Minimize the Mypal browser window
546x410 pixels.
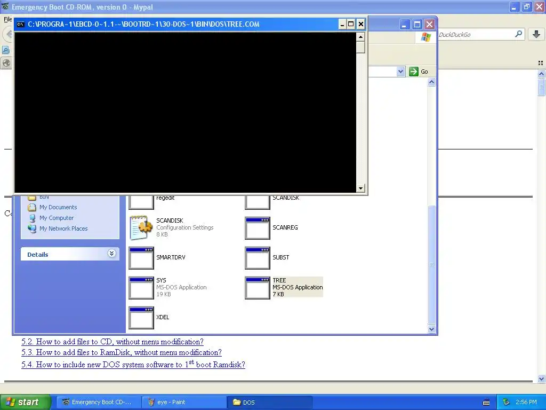pyautogui.click(x=515, y=6)
